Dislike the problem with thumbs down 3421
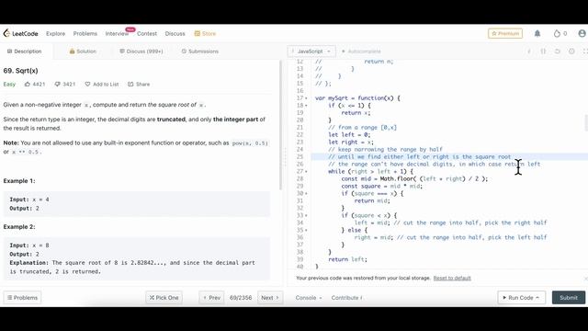 pos(65,84)
